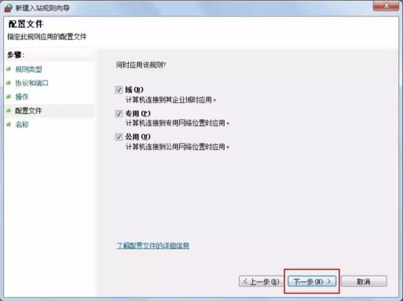Image resolution: width=403 pixels, height=301 pixels.
Task: Click the green bullet beside 协议和端口
Action: [x=9, y=83]
